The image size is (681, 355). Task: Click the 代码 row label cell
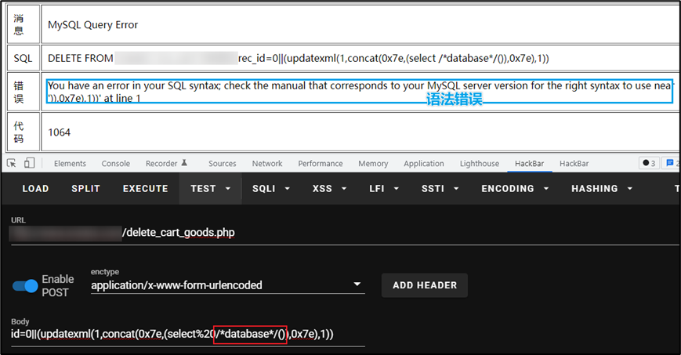[x=23, y=132]
